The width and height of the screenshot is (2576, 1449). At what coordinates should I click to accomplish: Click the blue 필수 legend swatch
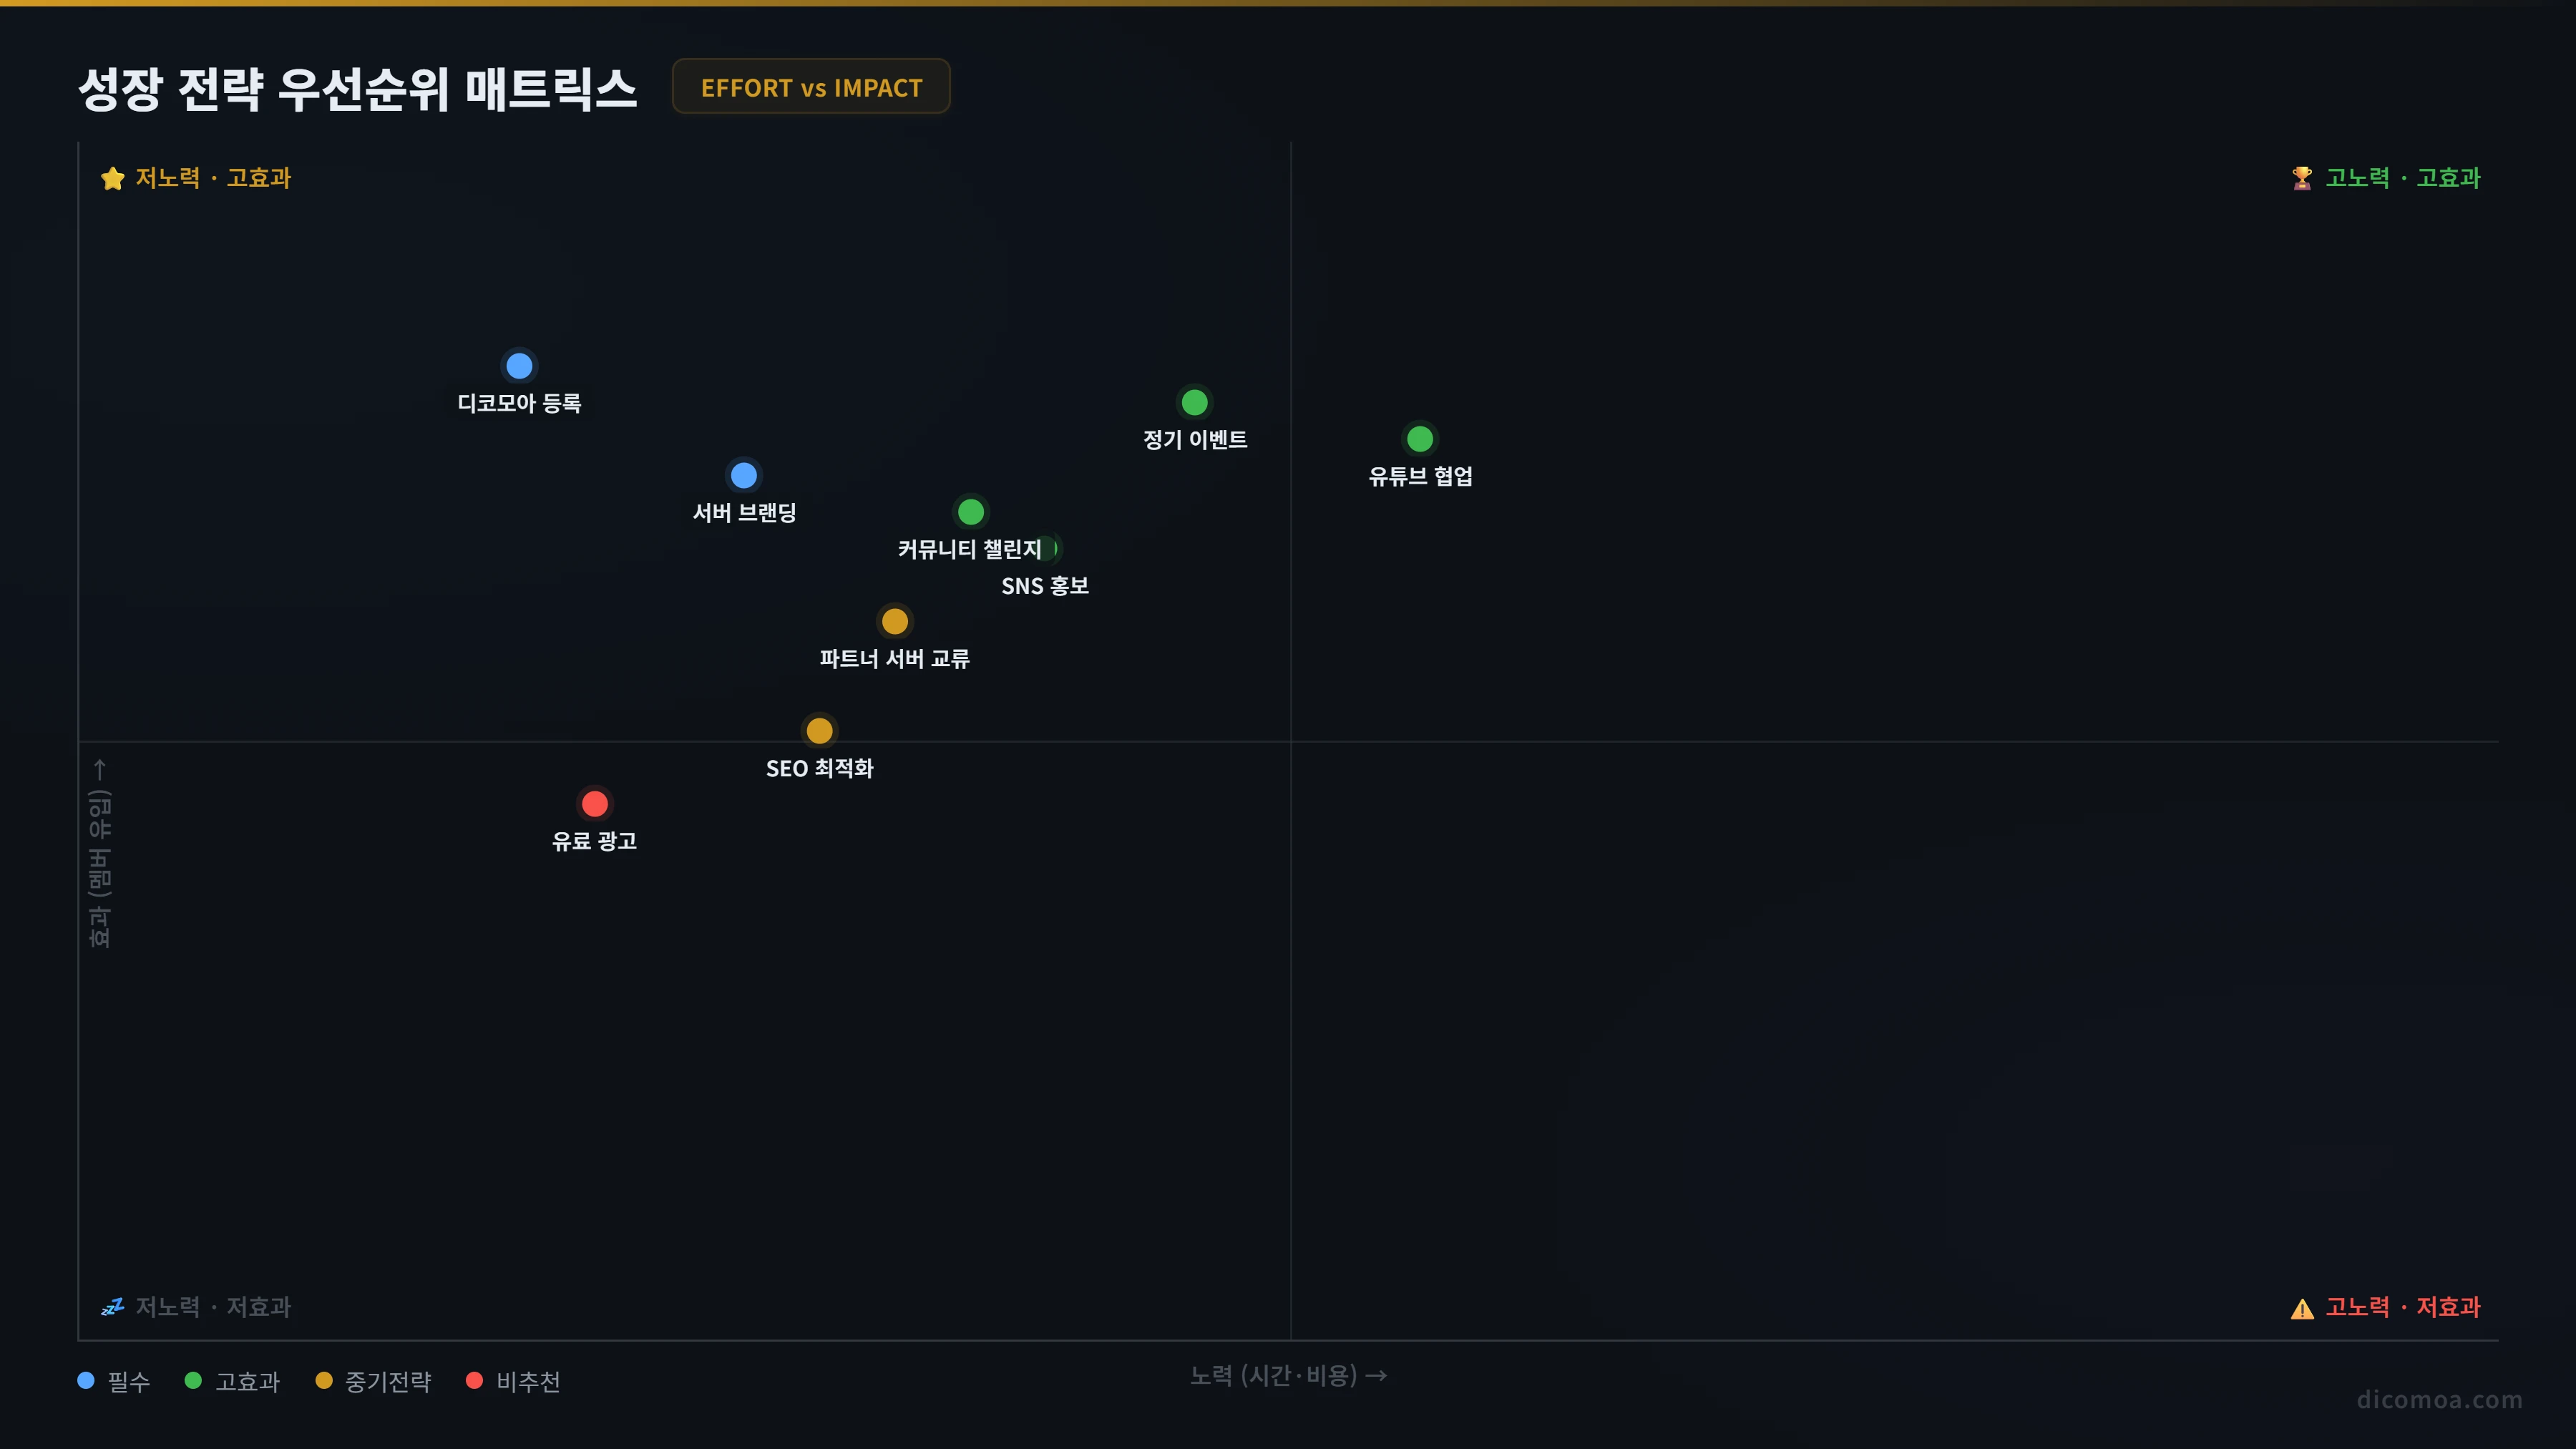(86, 1381)
